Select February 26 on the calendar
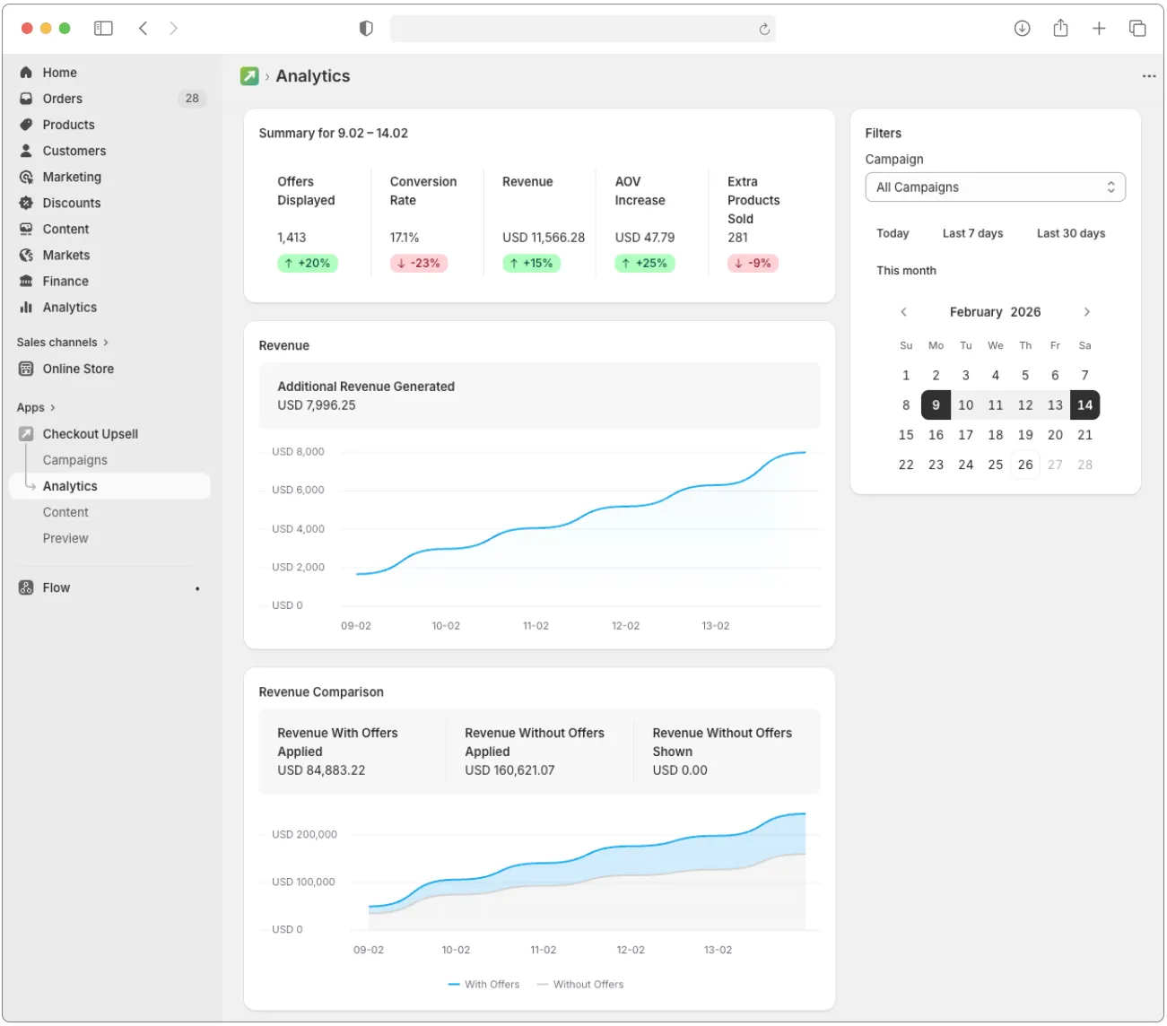This screenshot has width=1167, height=1026. (1025, 465)
